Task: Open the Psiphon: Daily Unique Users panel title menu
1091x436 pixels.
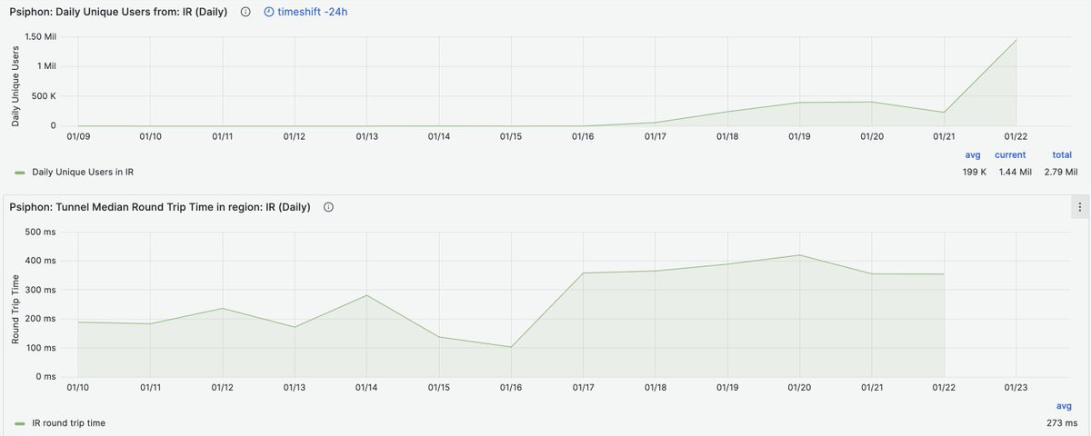Action: coord(119,12)
